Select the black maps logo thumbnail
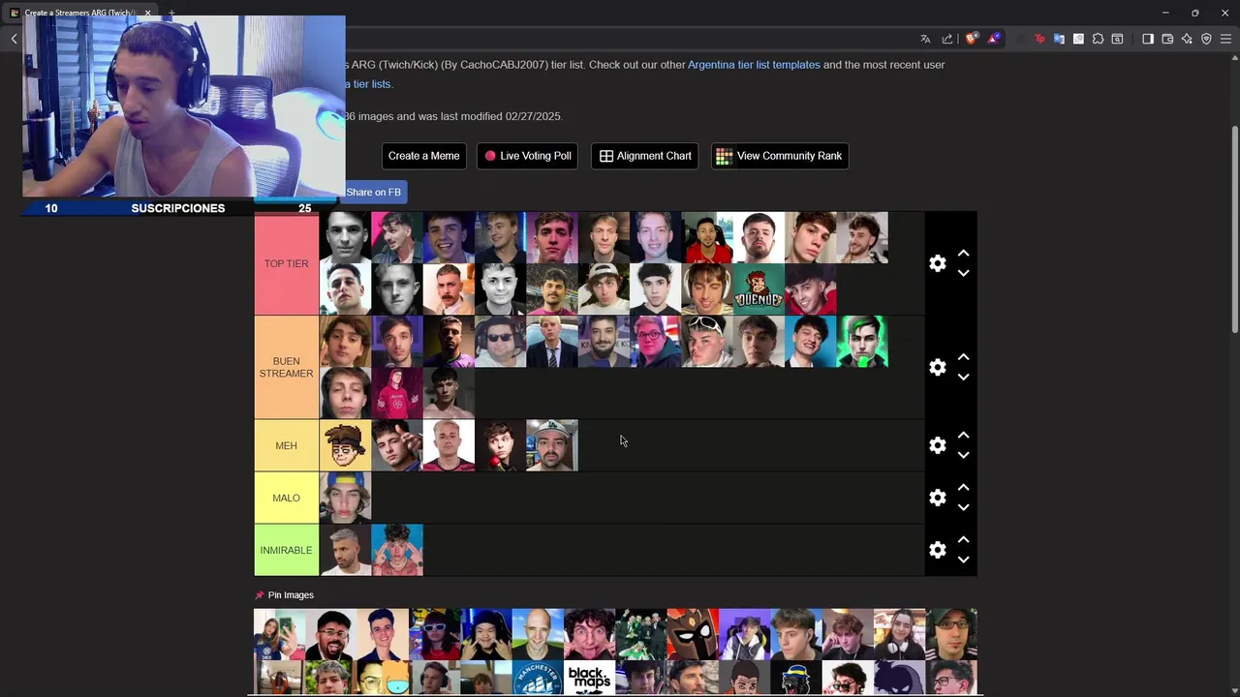The image size is (1240, 697). 589,678
